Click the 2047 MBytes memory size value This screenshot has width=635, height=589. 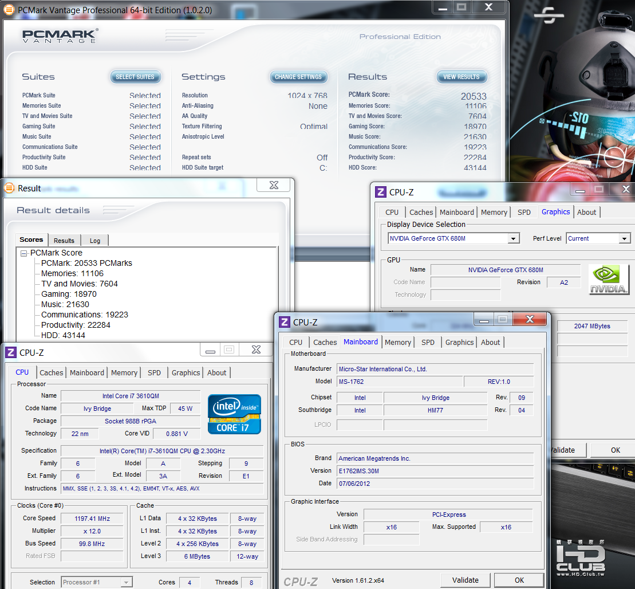592,326
